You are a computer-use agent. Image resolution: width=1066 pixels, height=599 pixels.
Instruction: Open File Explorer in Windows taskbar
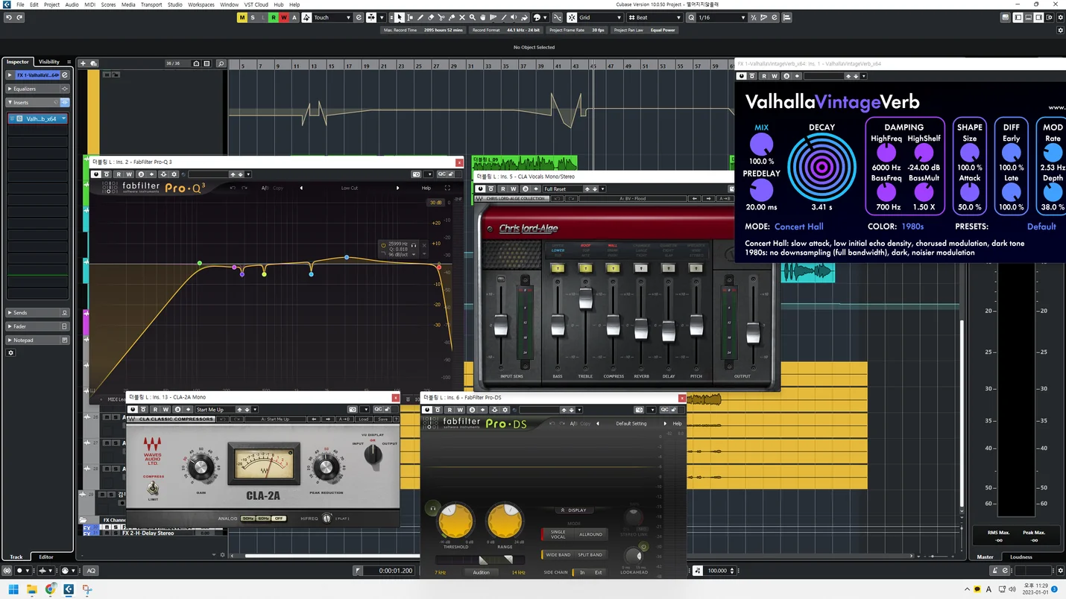[31, 589]
